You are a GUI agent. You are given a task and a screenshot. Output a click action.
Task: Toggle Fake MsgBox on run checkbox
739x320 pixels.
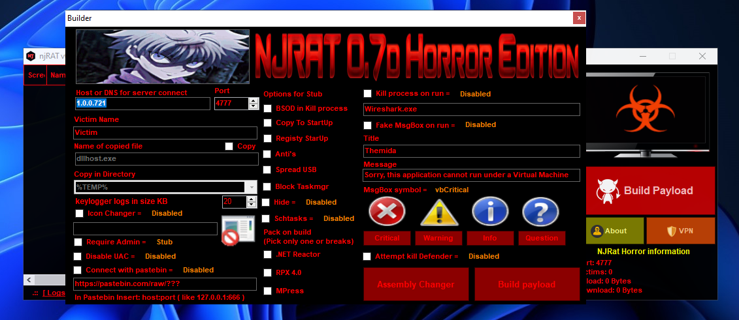pyautogui.click(x=368, y=126)
